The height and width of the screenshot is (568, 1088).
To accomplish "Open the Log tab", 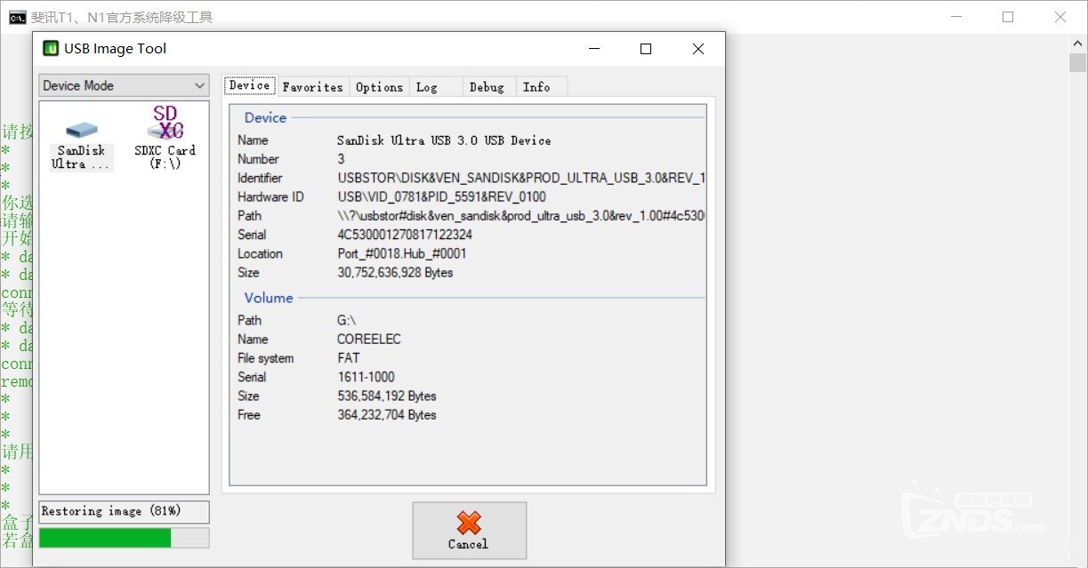I will [427, 86].
